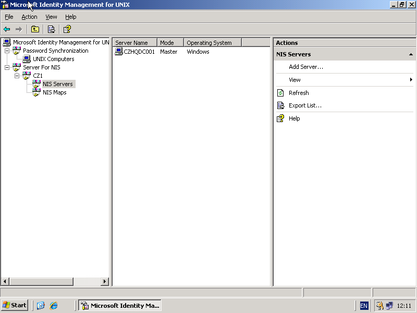Select Microsoft Identity Management root node

click(61, 42)
